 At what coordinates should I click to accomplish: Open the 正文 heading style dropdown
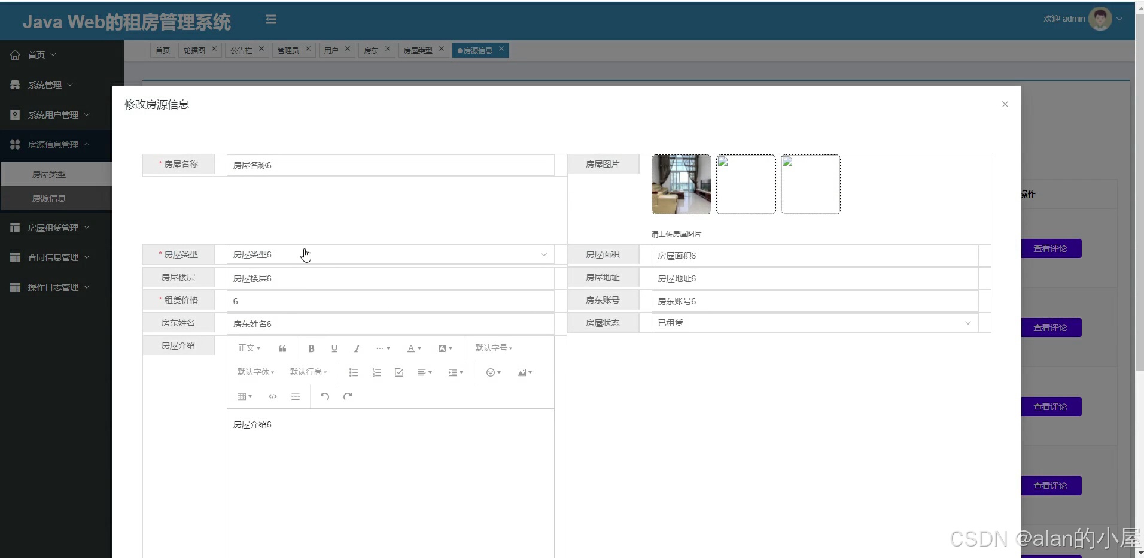point(250,348)
